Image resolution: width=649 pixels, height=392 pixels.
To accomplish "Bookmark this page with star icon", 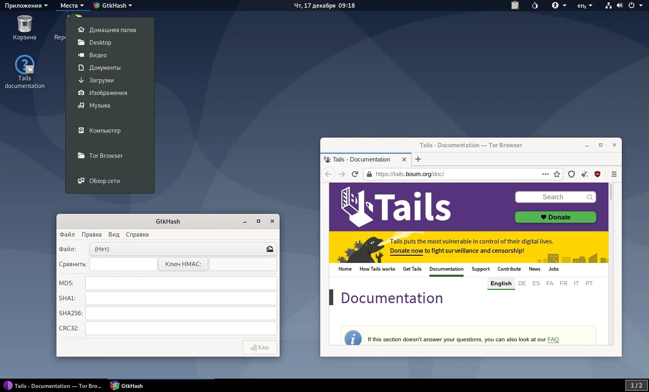I will pos(557,174).
